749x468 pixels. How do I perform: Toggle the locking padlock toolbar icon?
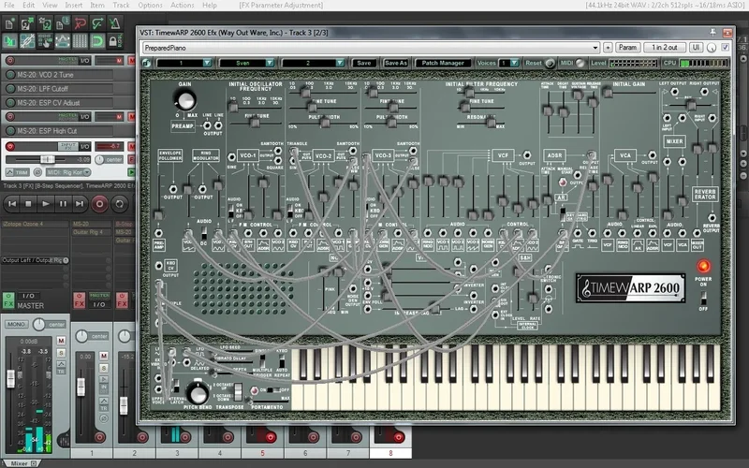[114, 41]
